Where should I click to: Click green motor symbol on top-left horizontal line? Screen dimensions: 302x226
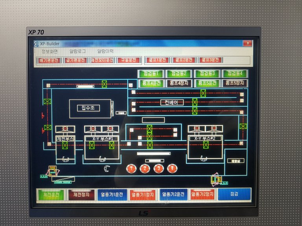[x=104, y=84]
